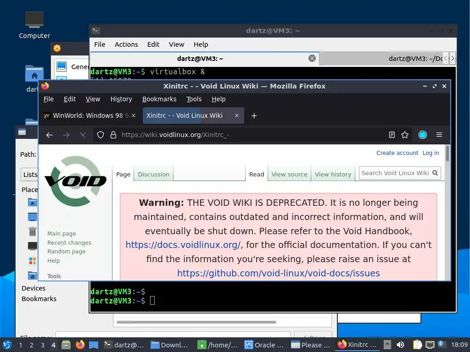Open the tracking protection shield icon

click(x=101, y=135)
